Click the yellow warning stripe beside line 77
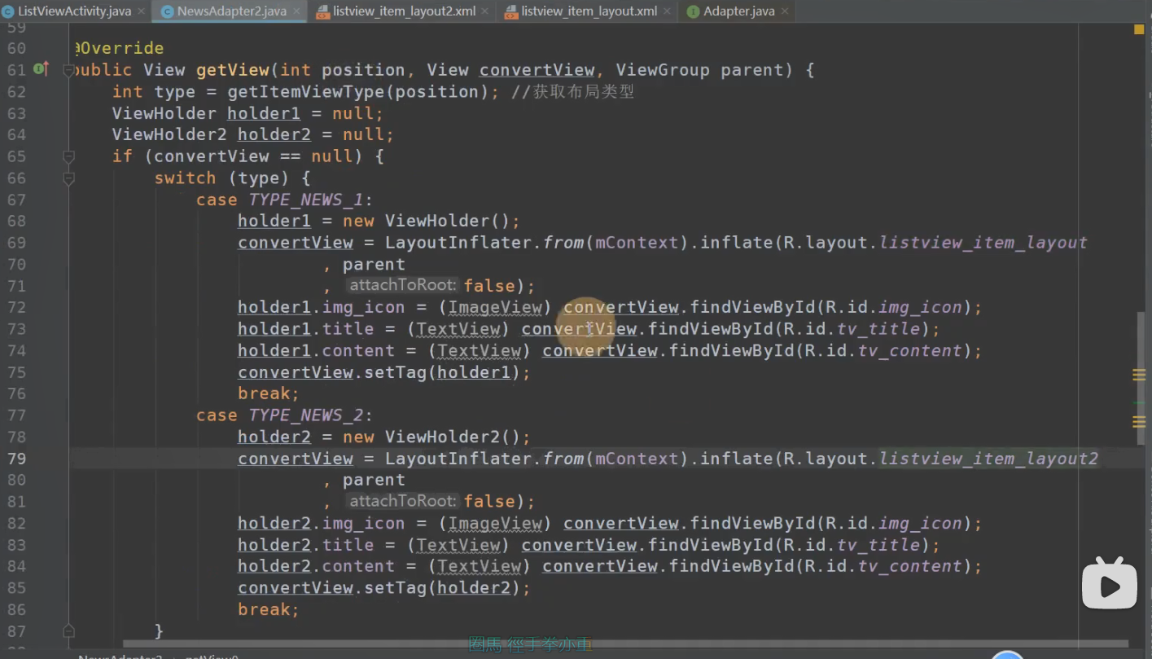This screenshot has height=659, width=1152. point(1139,421)
